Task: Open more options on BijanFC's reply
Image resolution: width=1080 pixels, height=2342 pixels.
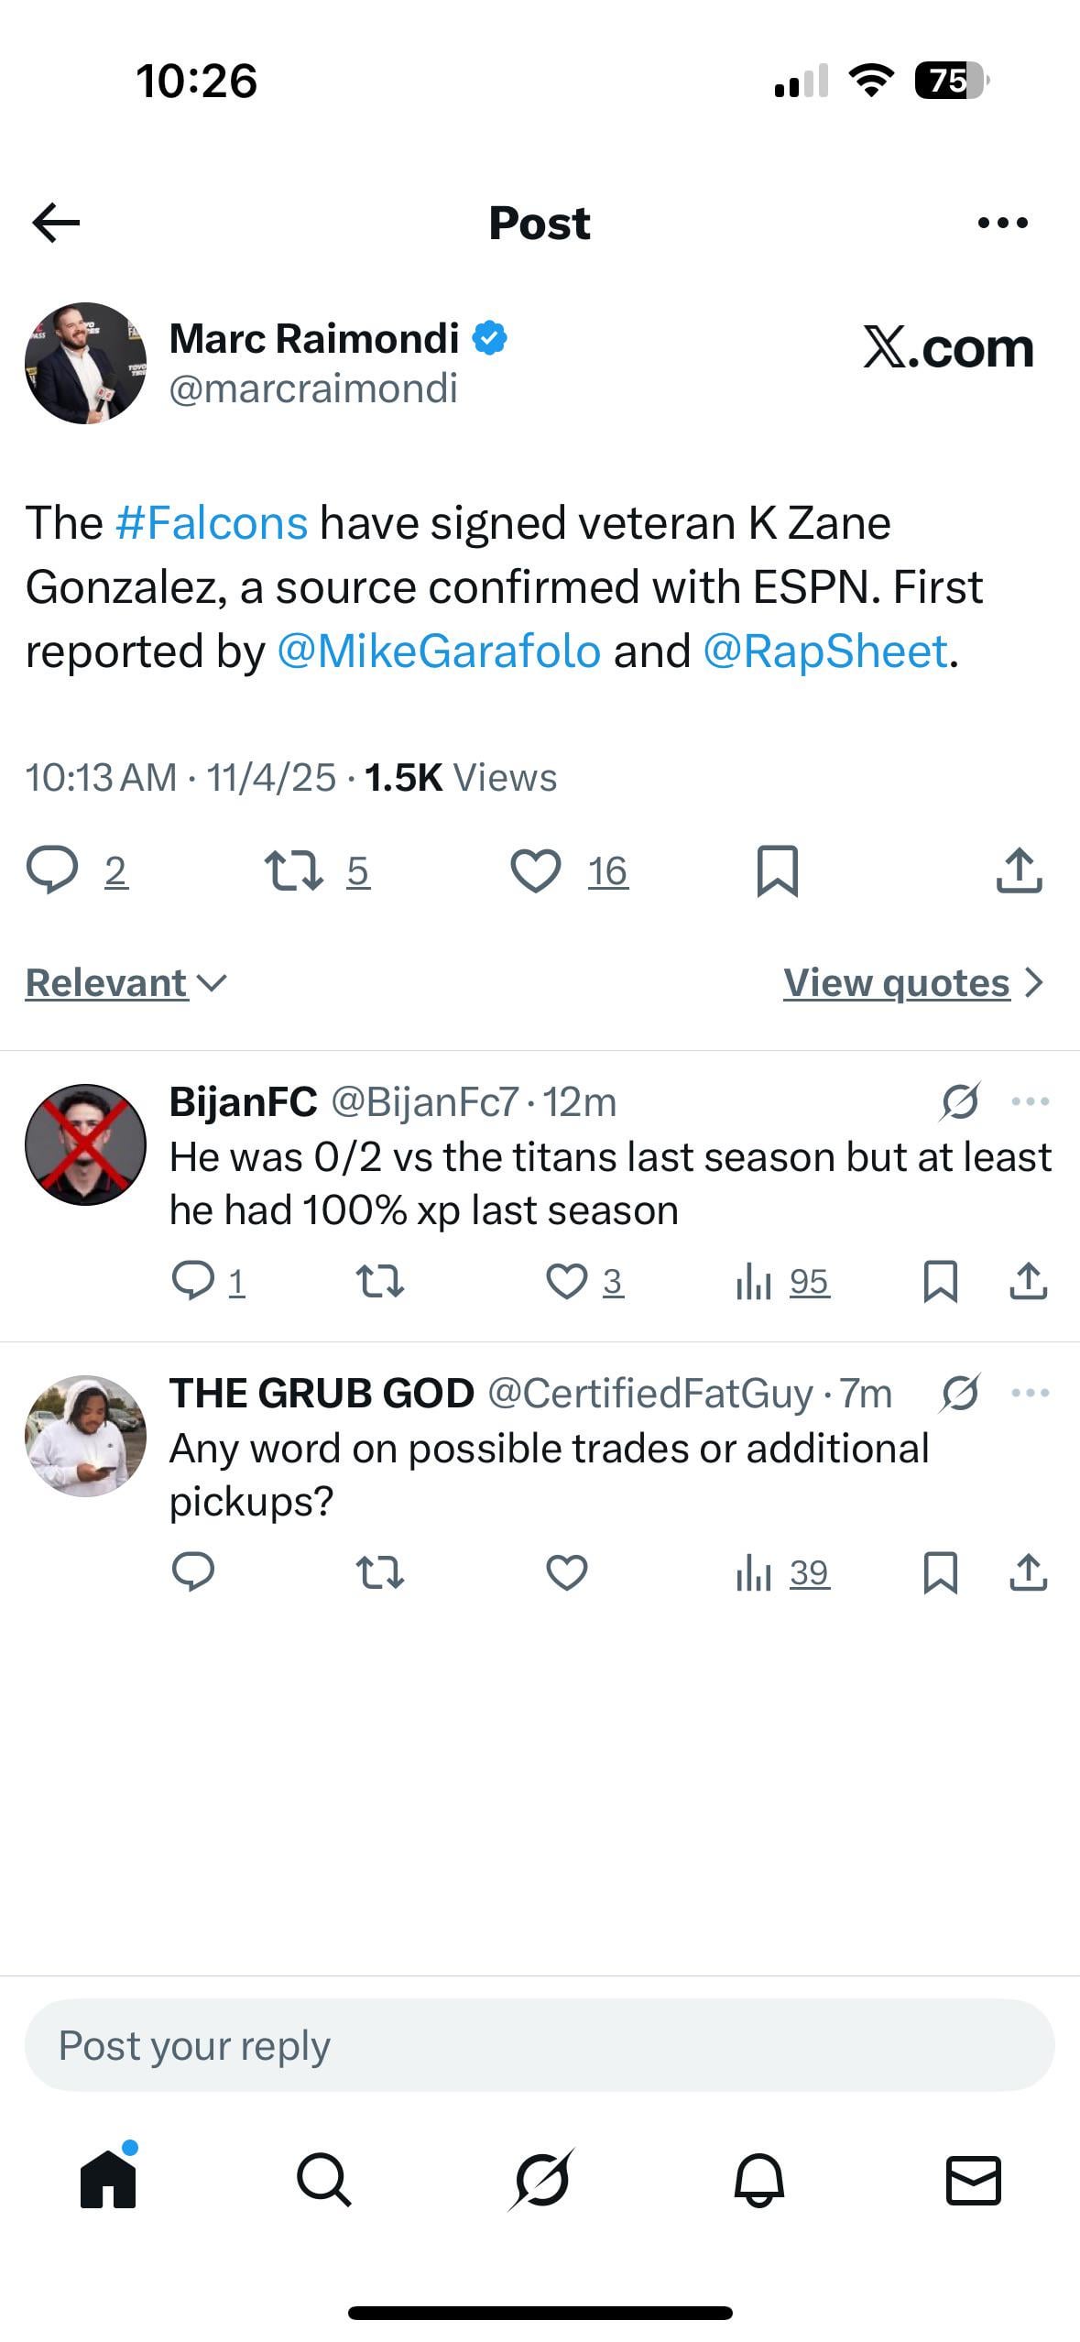Action: click(x=1030, y=1101)
